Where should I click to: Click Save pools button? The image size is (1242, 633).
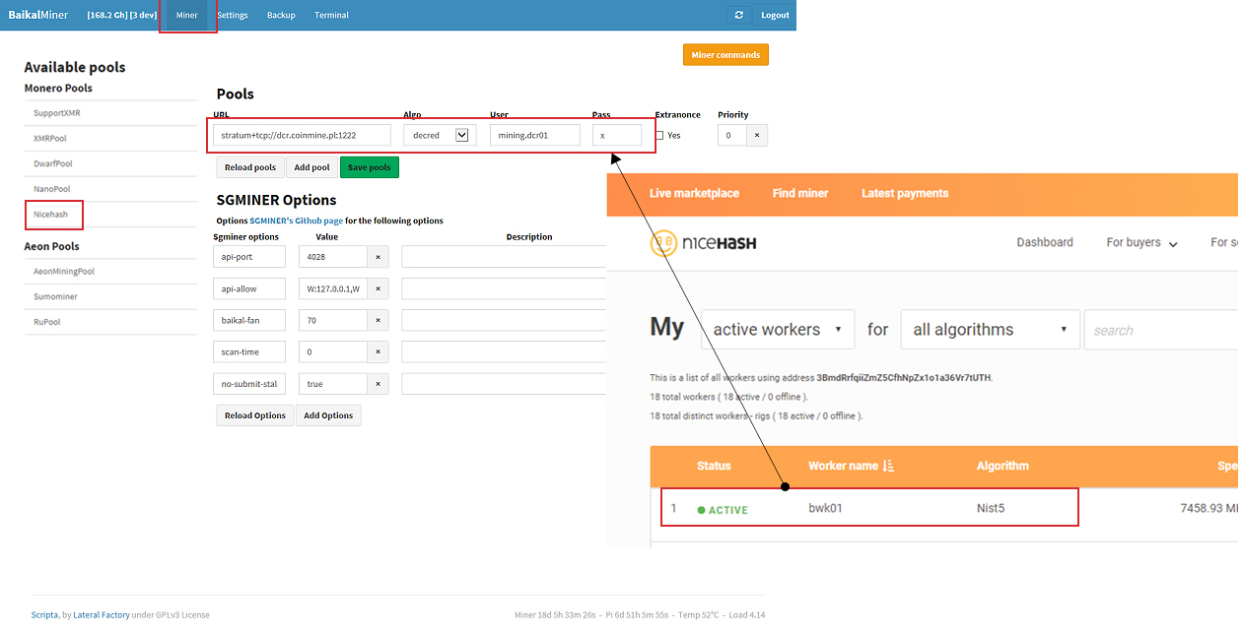[x=370, y=167]
